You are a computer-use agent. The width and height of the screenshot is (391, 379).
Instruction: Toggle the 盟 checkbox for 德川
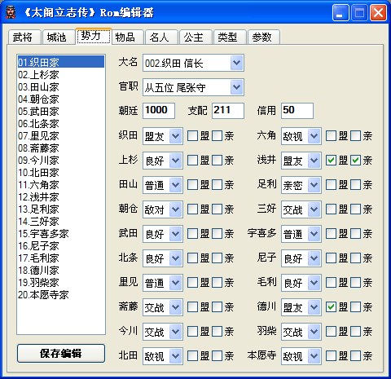click(331, 307)
